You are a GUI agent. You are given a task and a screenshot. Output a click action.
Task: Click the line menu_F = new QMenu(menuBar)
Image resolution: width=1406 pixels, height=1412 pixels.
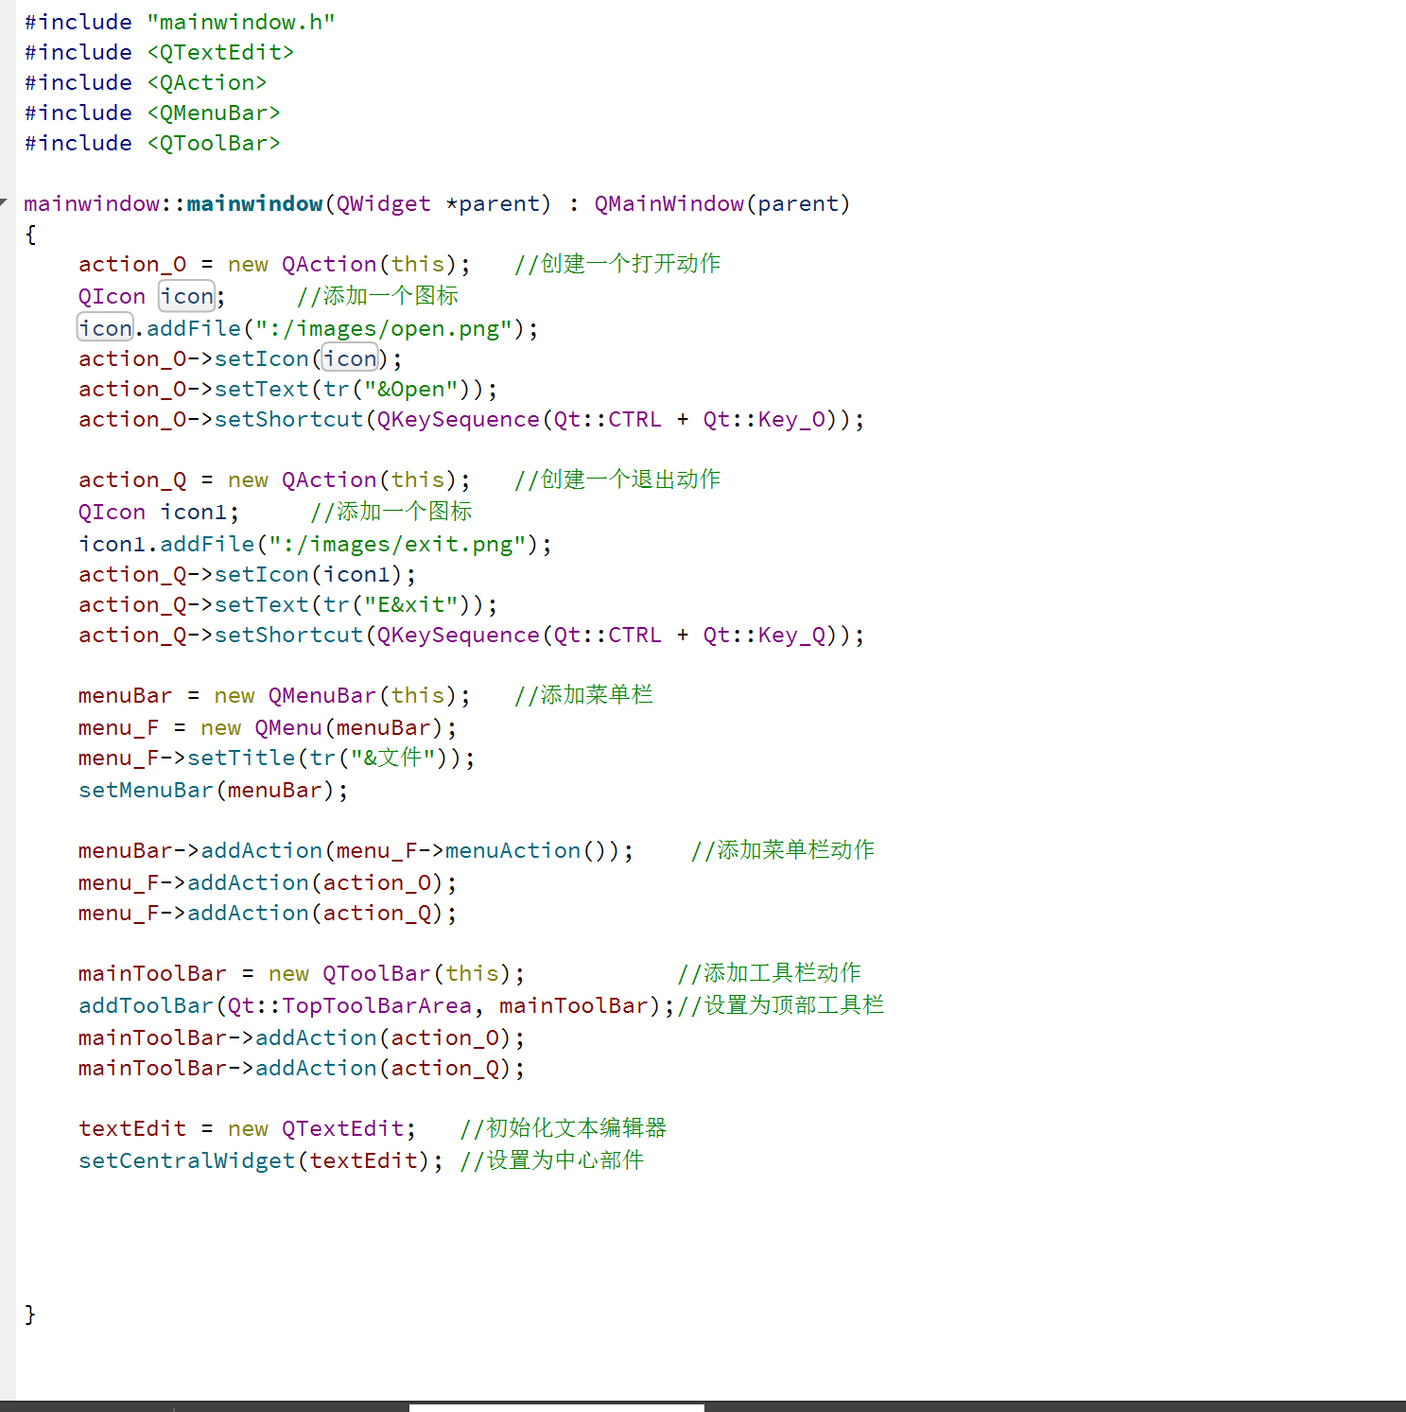(x=268, y=727)
